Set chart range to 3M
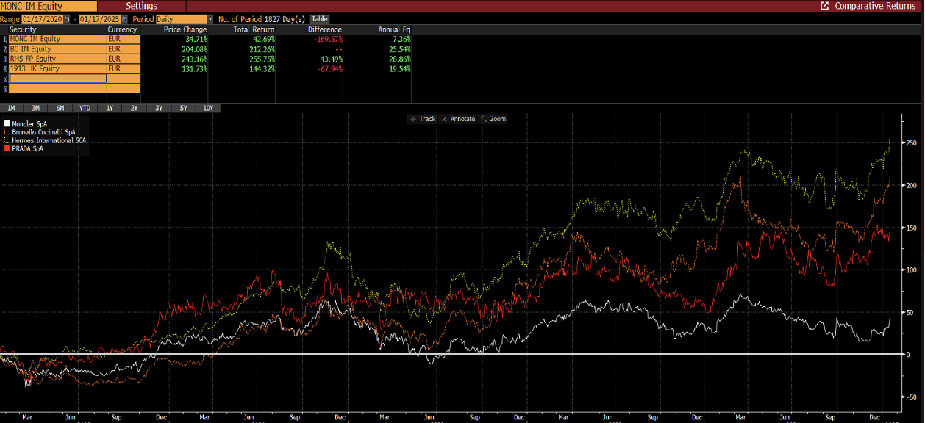The image size is (925, 423). [35, 108]
